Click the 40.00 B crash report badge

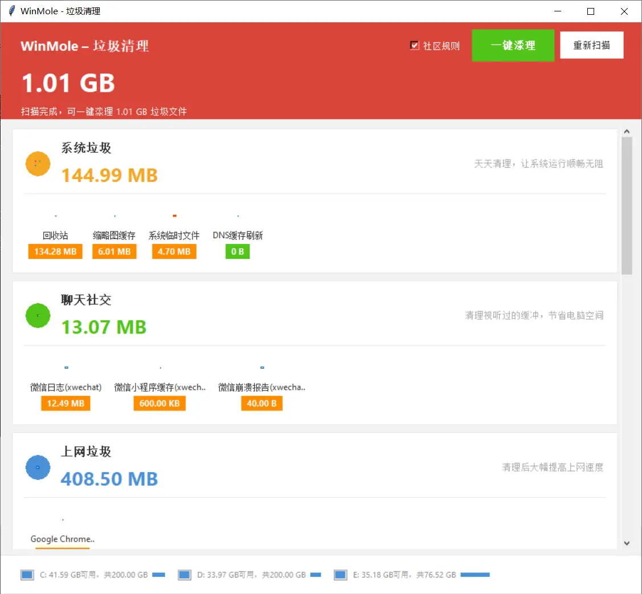pos(261,403)
